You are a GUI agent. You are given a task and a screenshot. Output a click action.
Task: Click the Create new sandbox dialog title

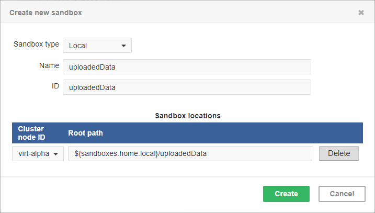(x=46, y=12)
